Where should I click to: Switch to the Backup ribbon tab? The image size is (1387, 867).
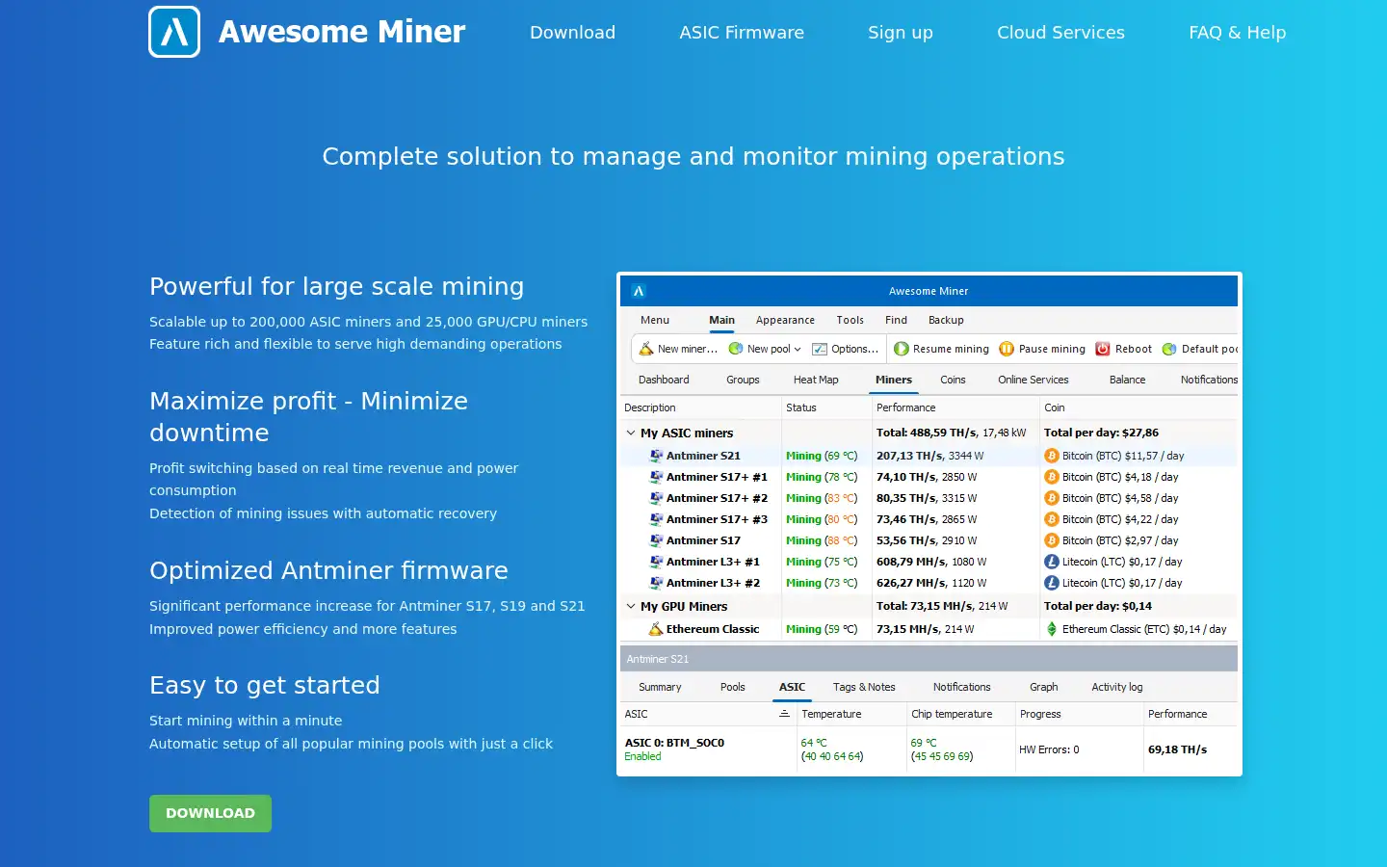tap(946, 320)
